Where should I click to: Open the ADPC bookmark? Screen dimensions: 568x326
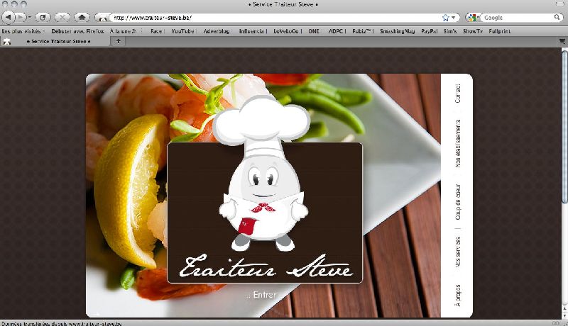[336, 31]
